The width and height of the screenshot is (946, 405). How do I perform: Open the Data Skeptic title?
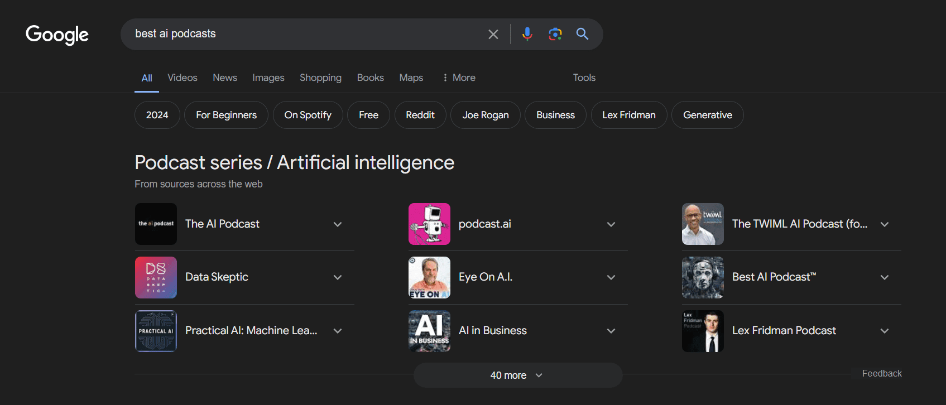point(217,277)
